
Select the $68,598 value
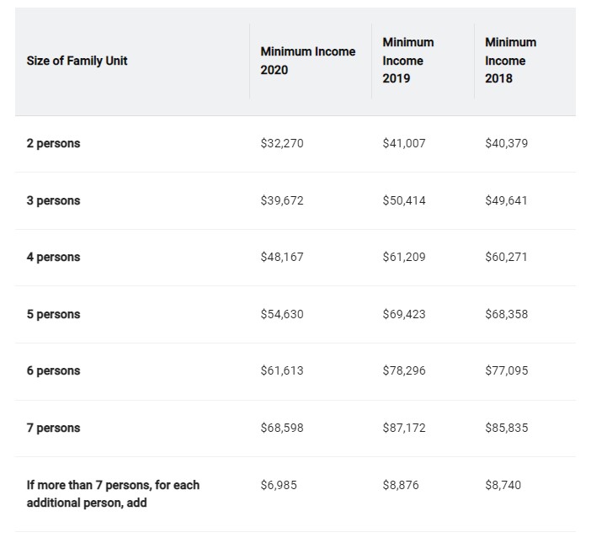click(282, 428)
